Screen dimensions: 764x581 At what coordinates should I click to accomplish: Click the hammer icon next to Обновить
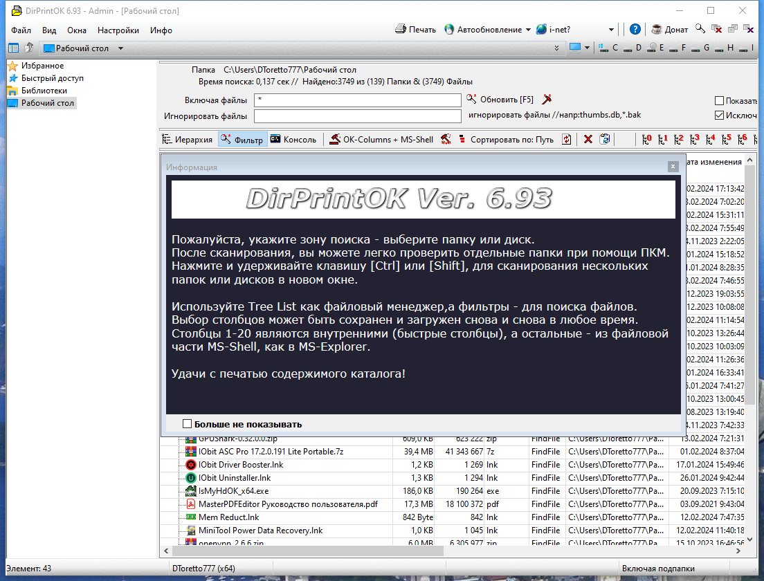pyautogui.click(x=547, y=99)
